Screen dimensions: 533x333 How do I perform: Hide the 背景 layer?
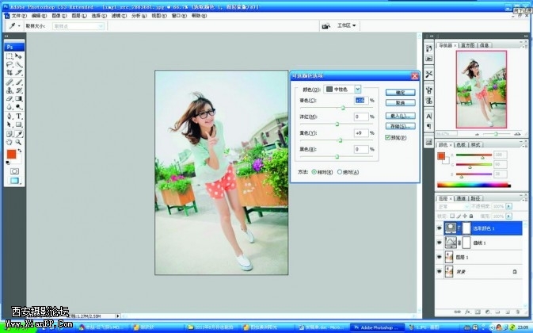point(440,271)
